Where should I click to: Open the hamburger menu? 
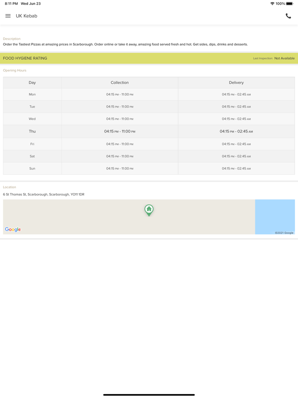tap(8, 16)
